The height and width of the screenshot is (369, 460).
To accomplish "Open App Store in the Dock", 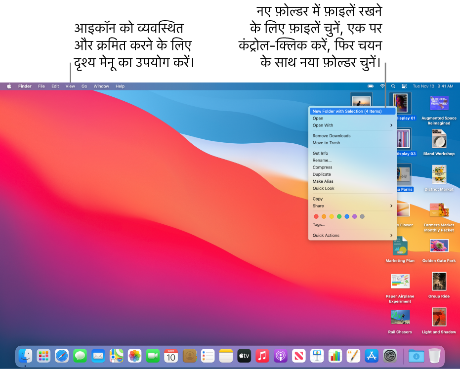I will coord(372,356).
